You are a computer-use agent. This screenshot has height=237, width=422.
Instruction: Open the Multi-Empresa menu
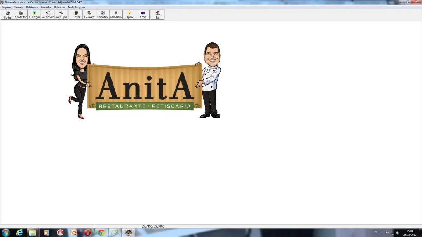click(x=77, y=7)
